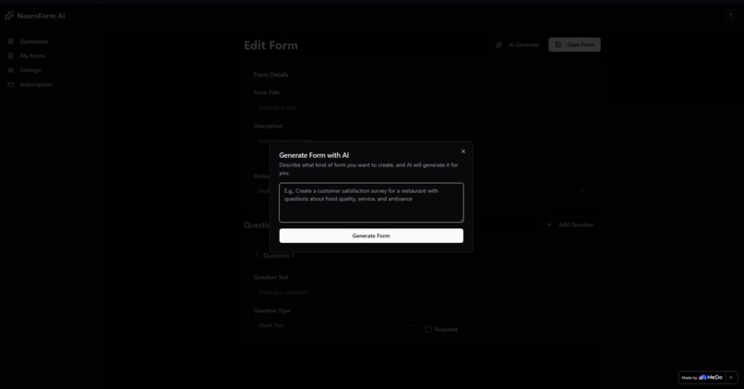Focus the Form Title input field
Screen dimensions: 744x389
click(421, 108)
